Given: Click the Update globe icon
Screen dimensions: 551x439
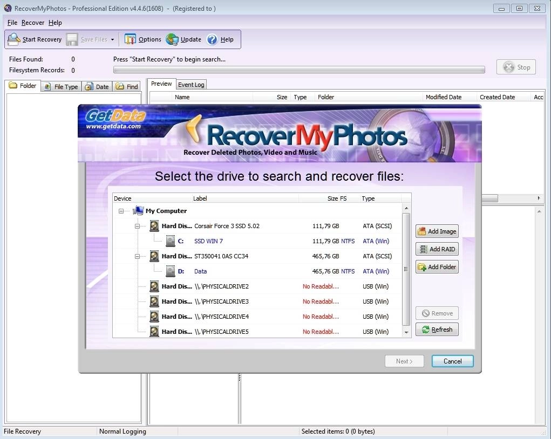Looking at the screenshot, I should (172, 39).
